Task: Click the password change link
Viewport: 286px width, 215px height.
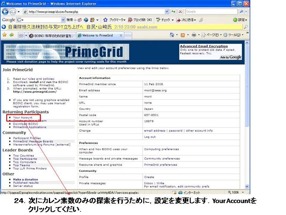Action: pyautogui.click(x=175, y=130)
